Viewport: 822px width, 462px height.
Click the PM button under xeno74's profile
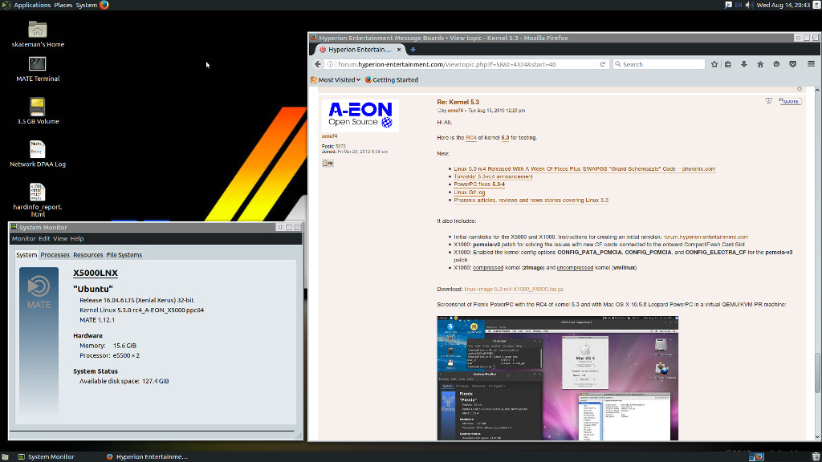[x=328, y=163]
